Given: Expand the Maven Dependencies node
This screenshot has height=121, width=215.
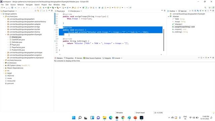Looking at the screenshot, I should pos(4,68).
